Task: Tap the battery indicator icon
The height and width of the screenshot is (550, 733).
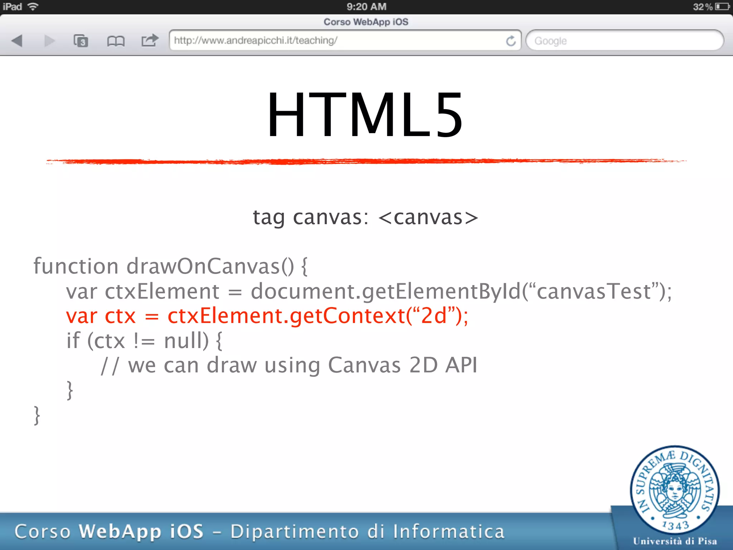Action: pyautogui.click(x=723, y=6)
